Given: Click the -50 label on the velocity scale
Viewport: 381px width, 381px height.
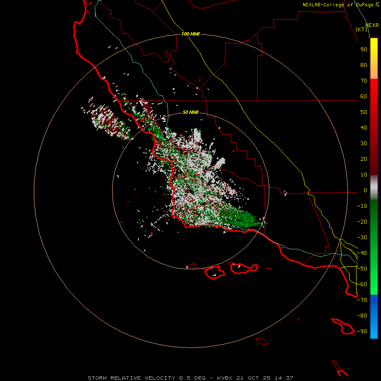Looking at the screenshot, I should (x=362, y=269).
